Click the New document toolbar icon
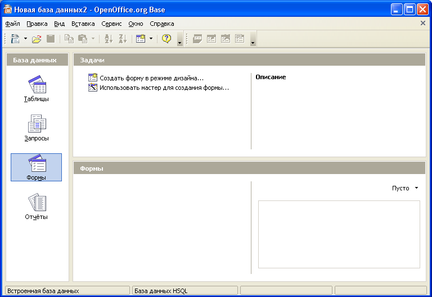 click(15, 39)
